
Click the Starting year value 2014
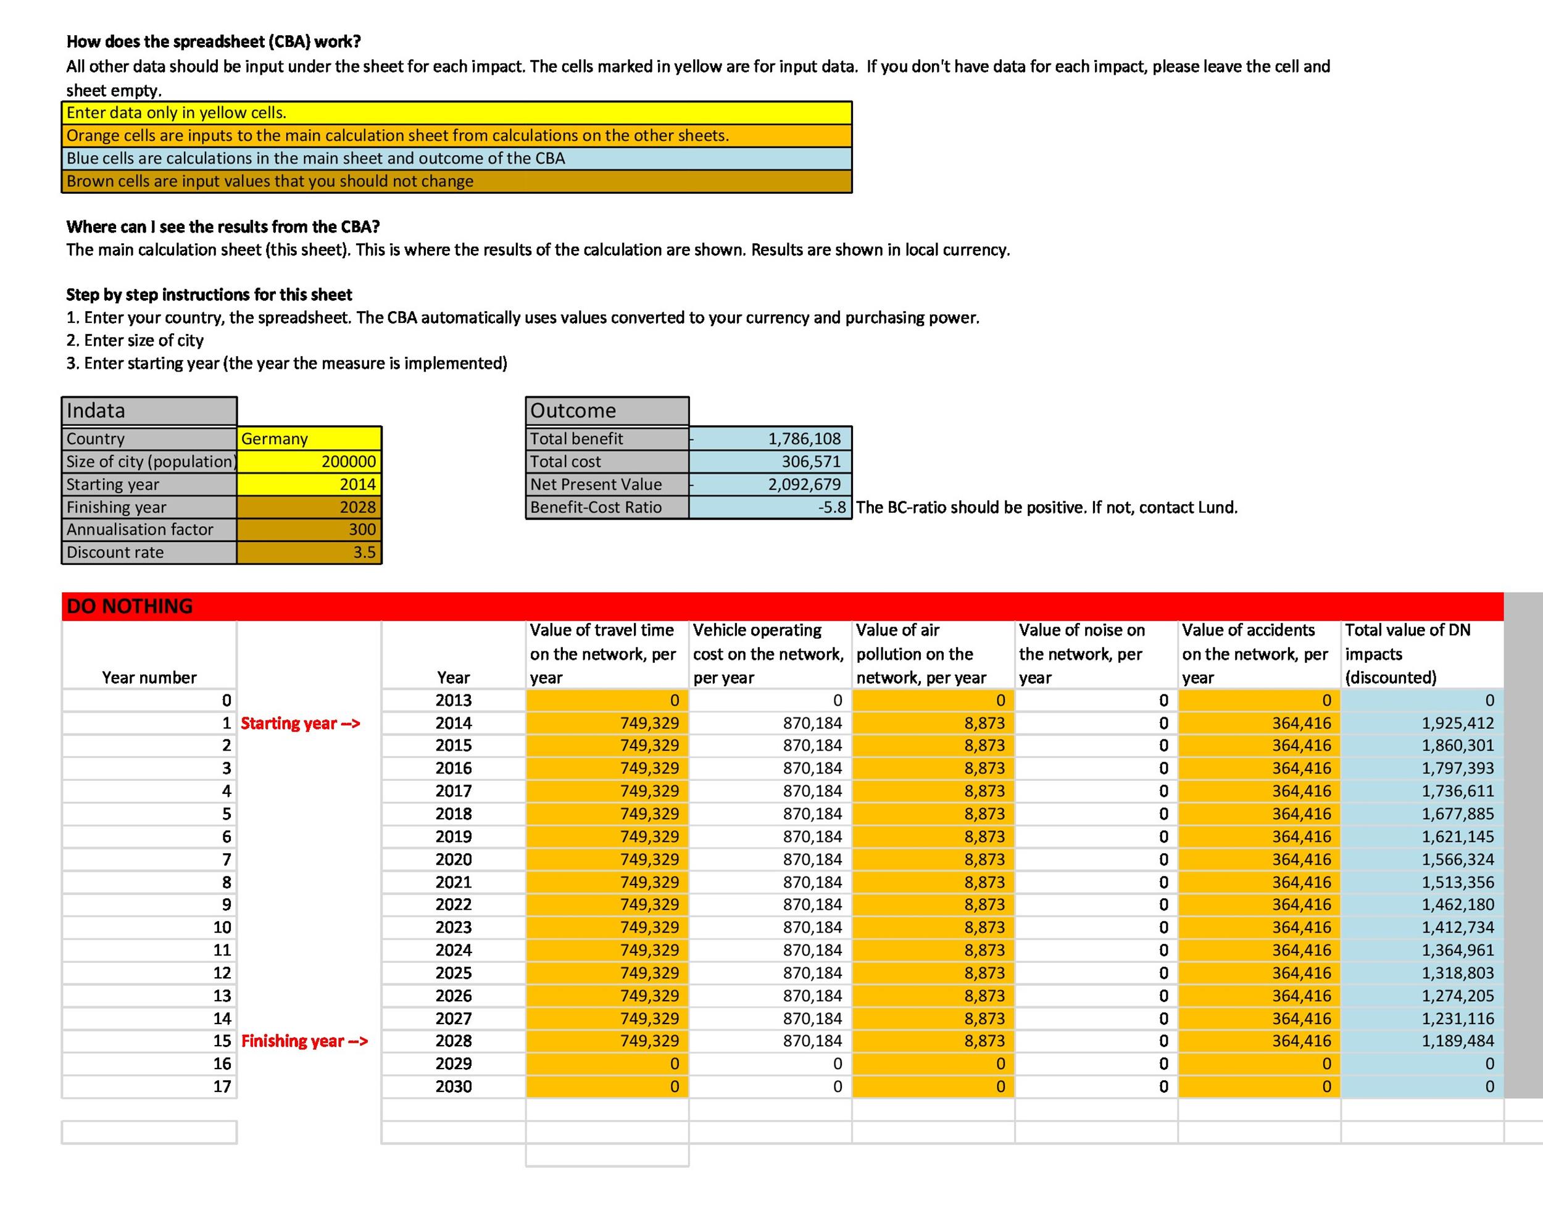point(309,484)
